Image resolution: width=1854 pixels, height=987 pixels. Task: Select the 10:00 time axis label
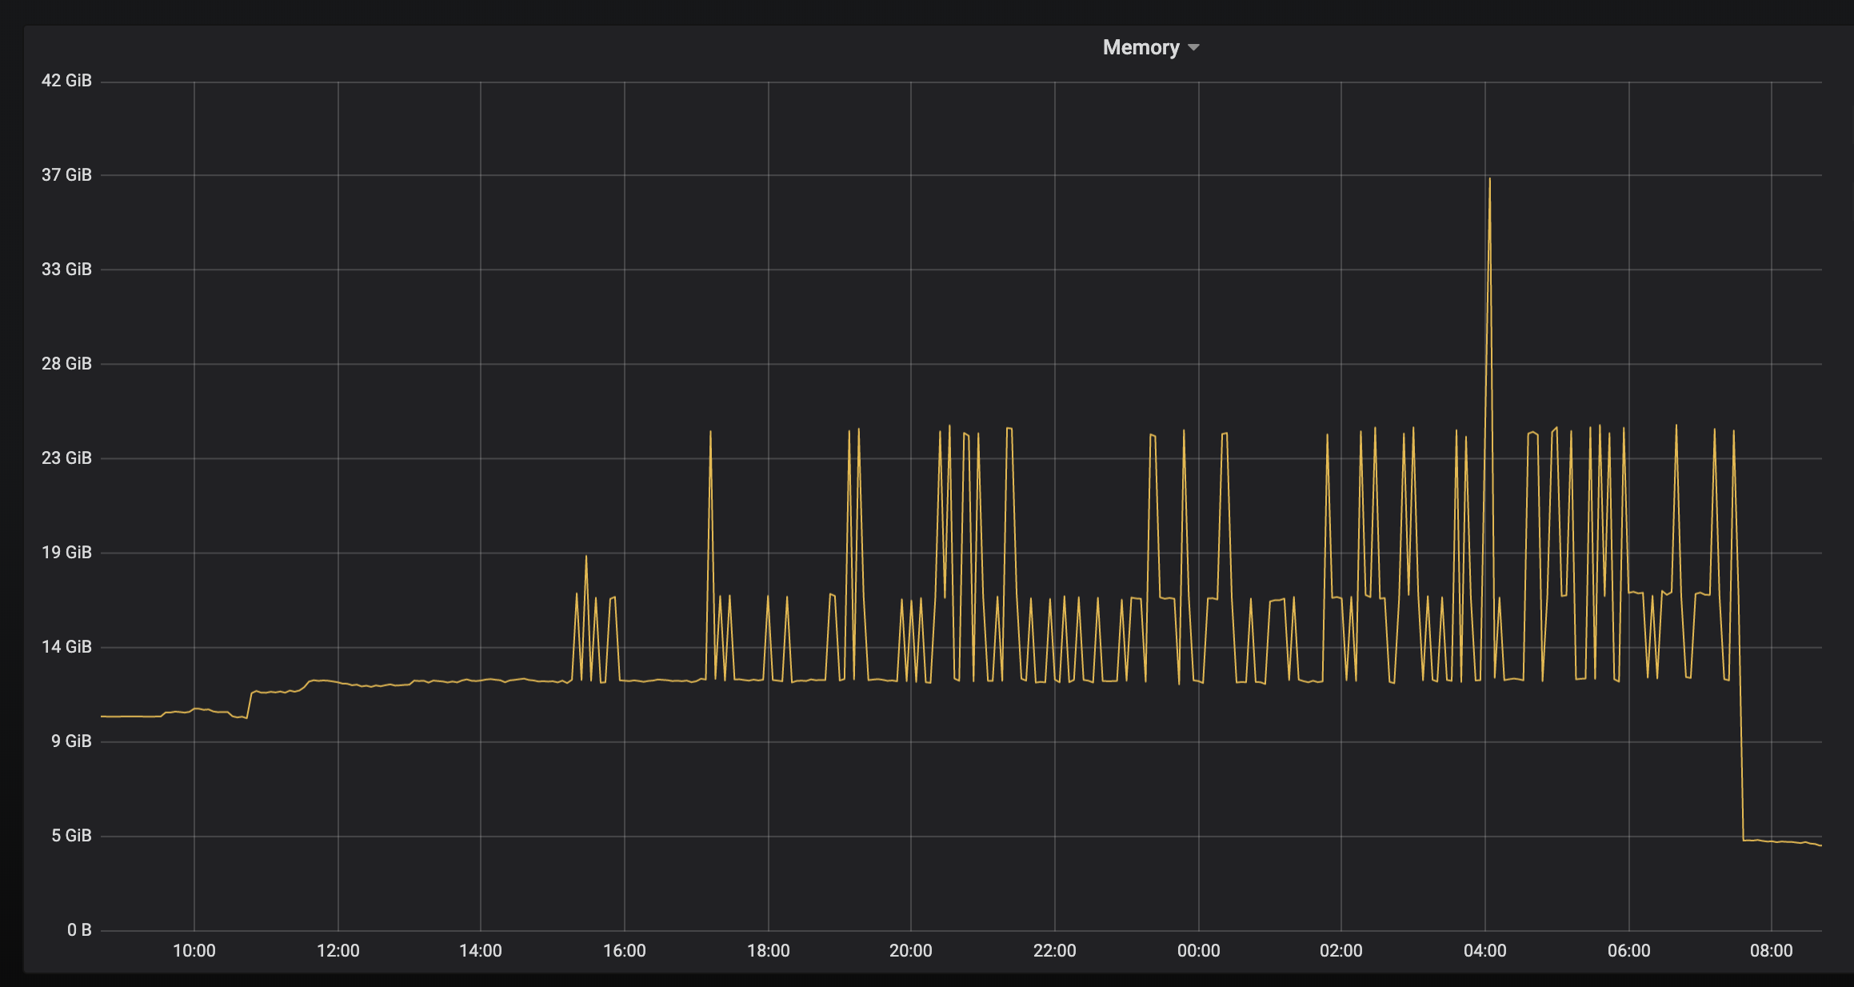click(x=194, y=951)
